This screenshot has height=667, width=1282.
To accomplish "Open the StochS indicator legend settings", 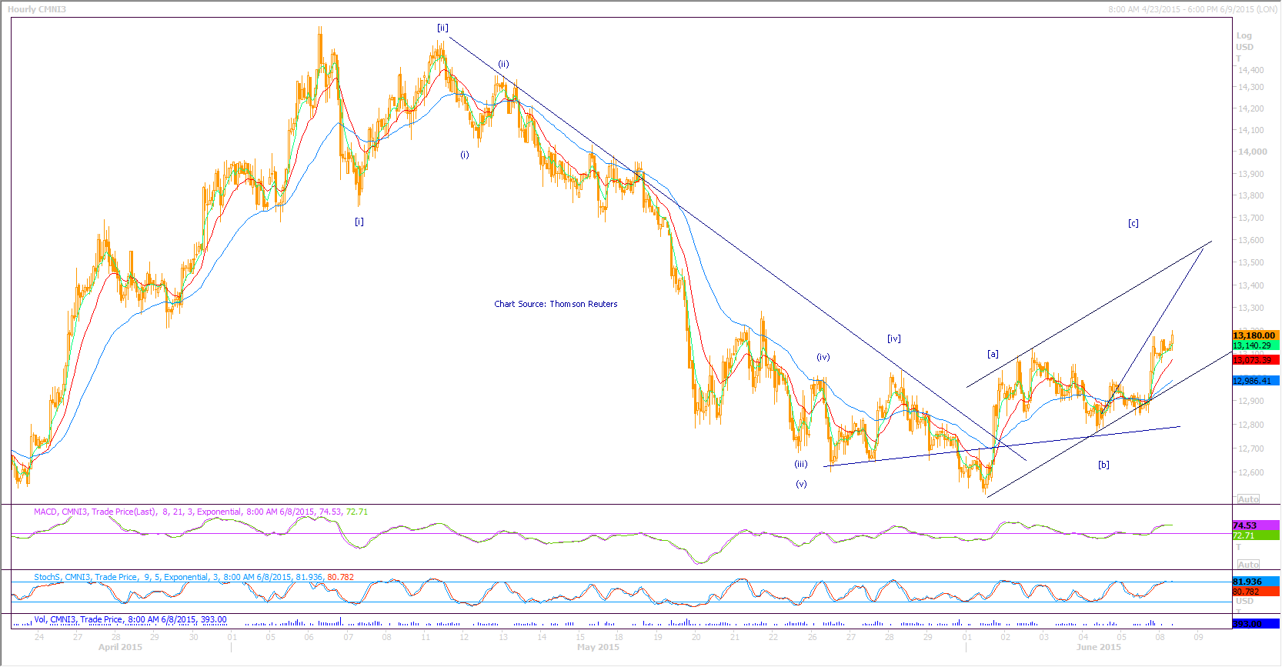I will pyautogui.click(x=193, y=577).
